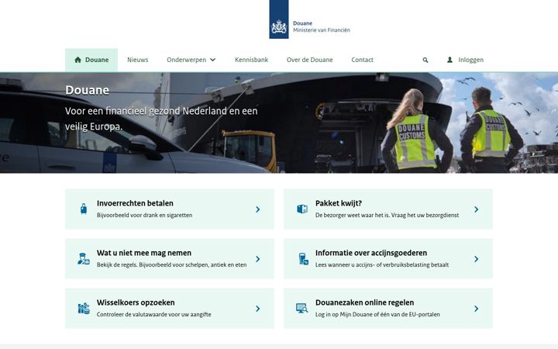Click chevron arrow on Pakket kwijt card
This screenshot has width=558, height=349.
(476, 209)
